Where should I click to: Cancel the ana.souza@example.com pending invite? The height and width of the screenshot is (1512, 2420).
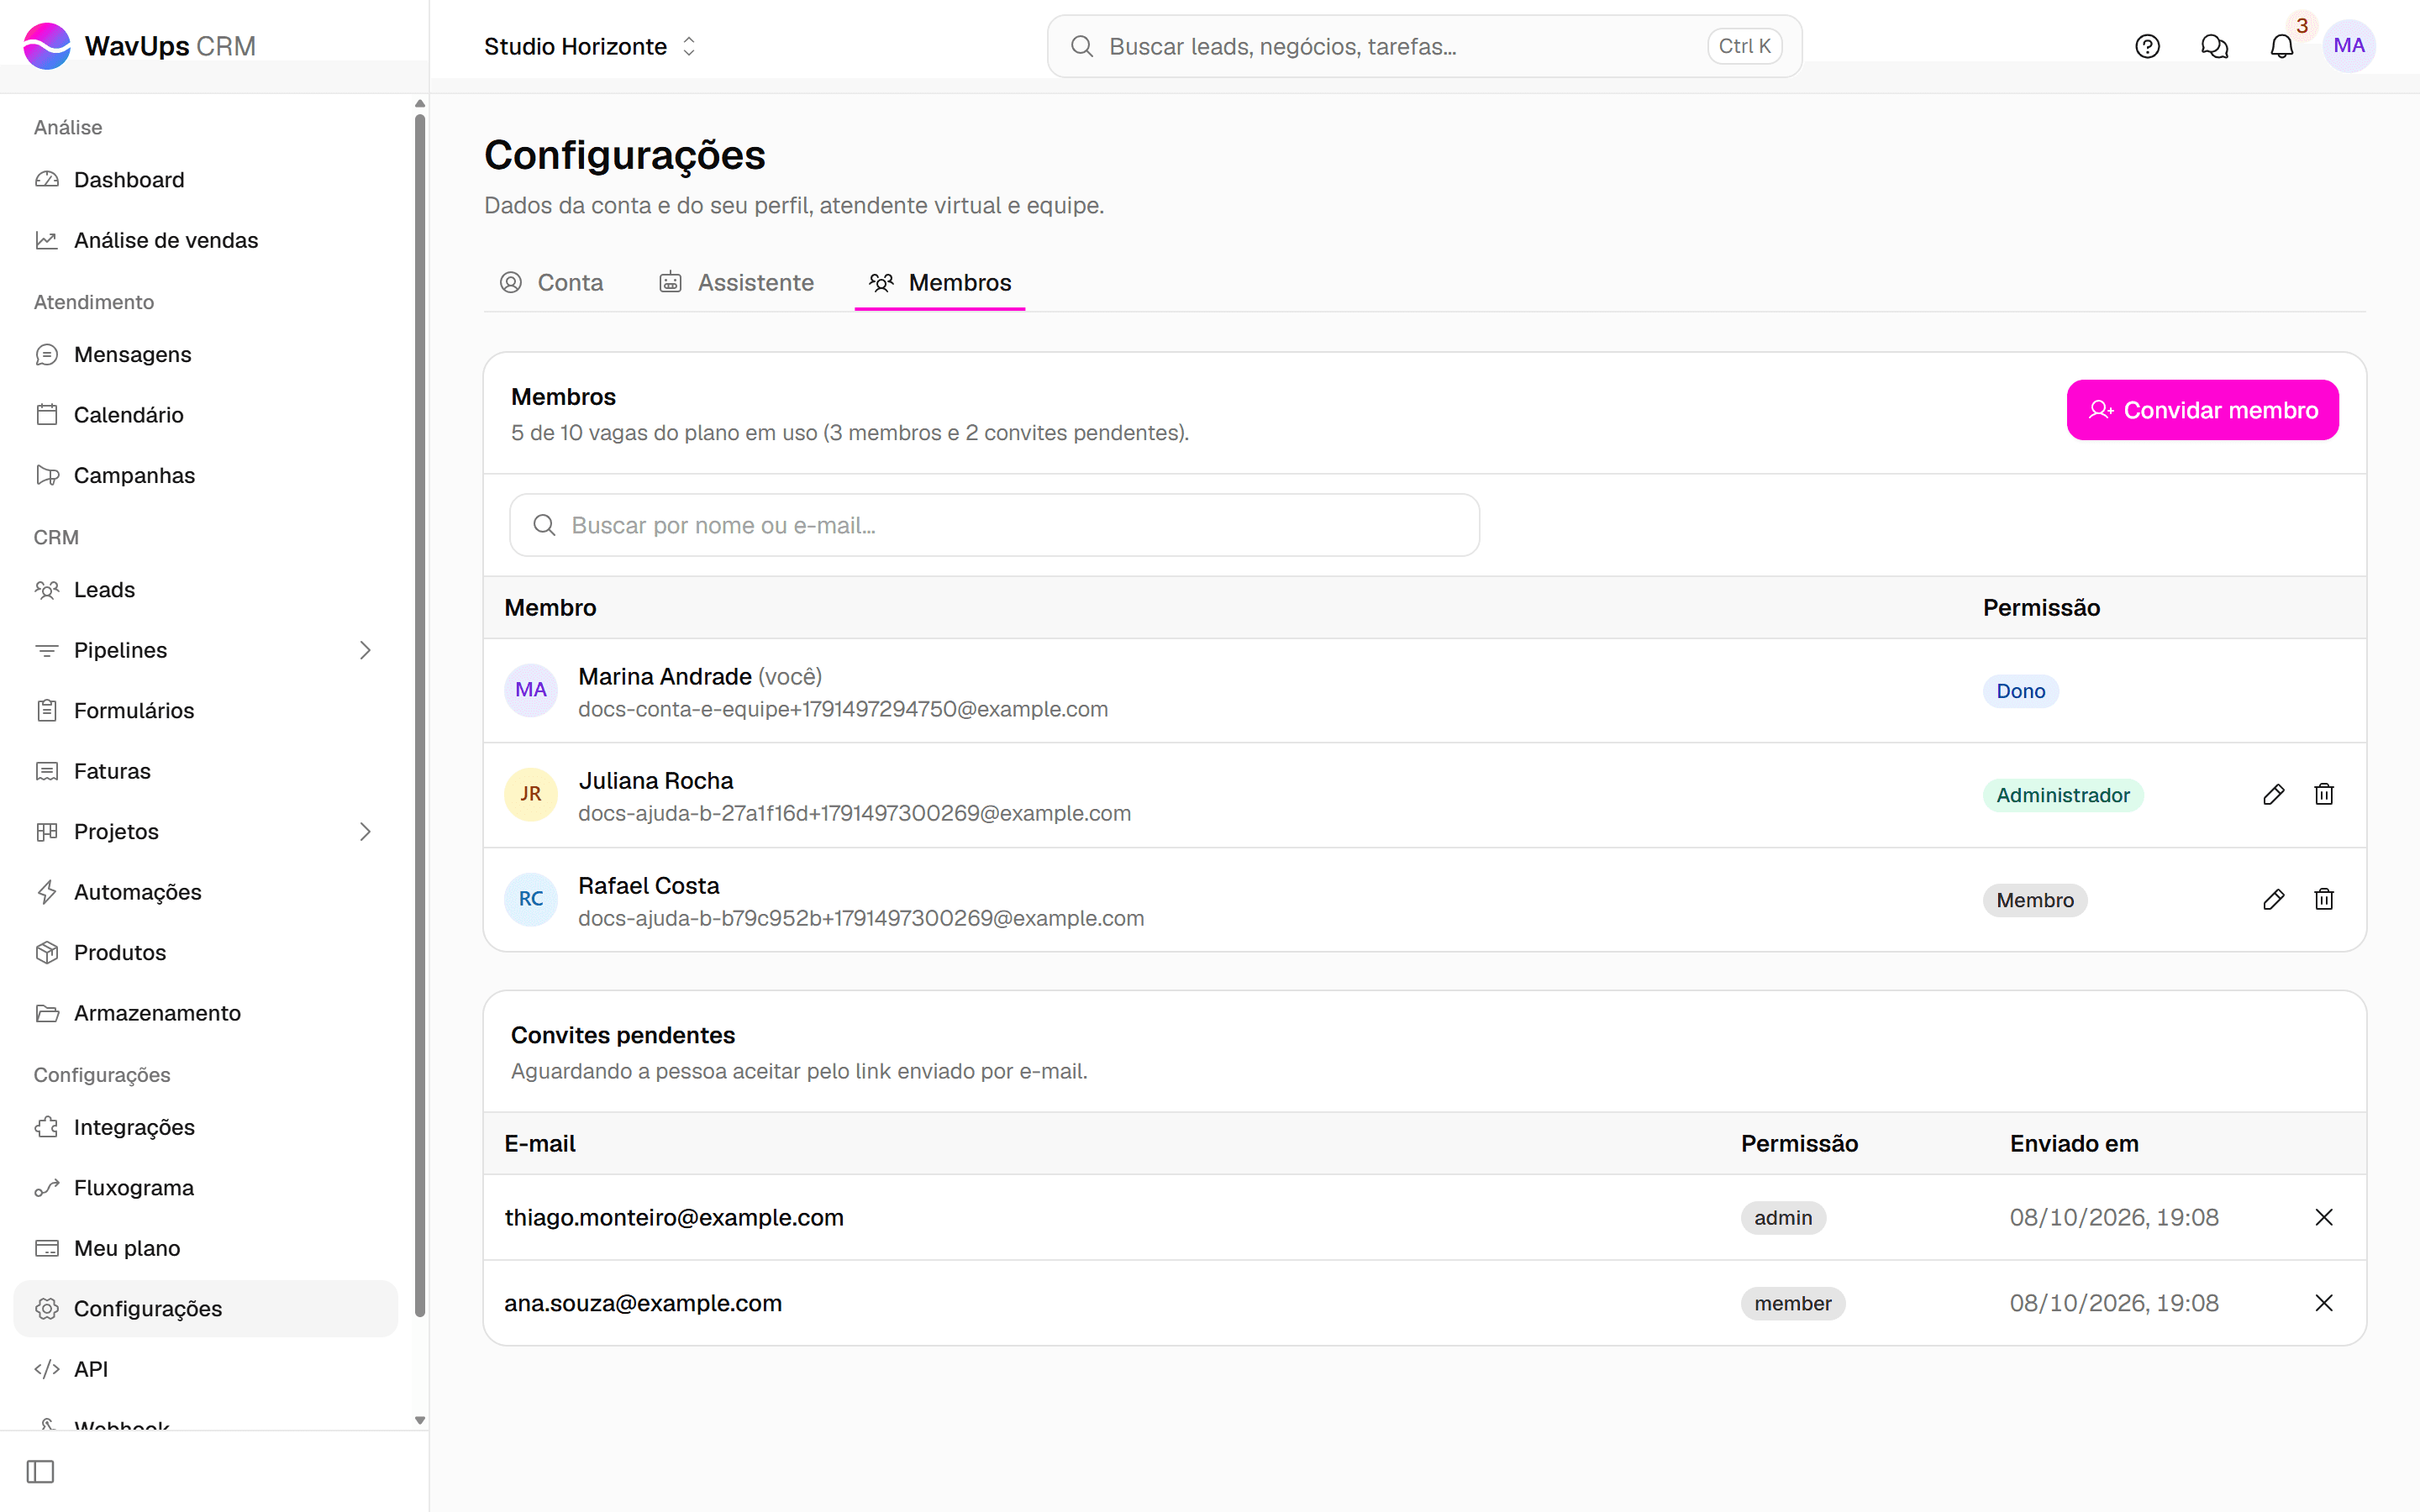pos(2324,1303)
